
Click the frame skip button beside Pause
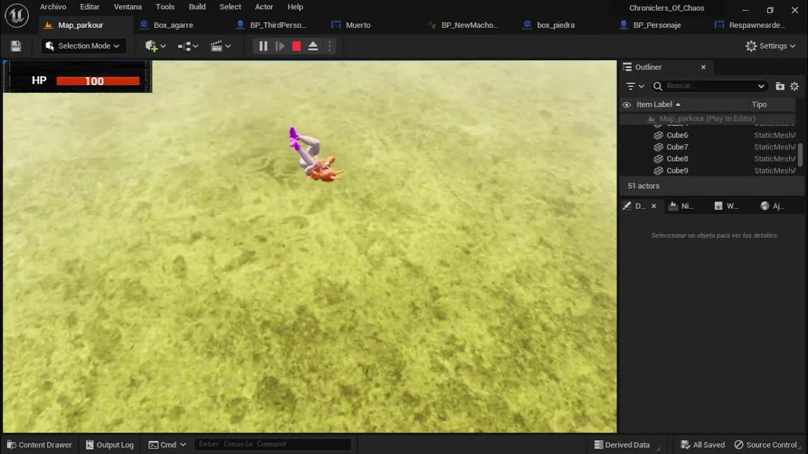[x=280, y=46]
